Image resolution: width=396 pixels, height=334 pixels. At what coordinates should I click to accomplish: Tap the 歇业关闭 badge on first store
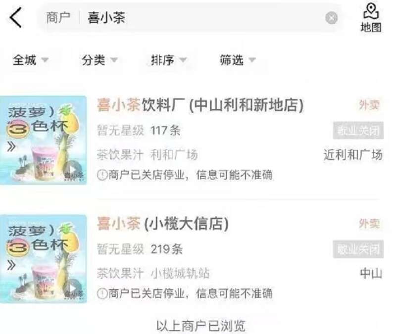pyautogui.click(x=358, y=131)
